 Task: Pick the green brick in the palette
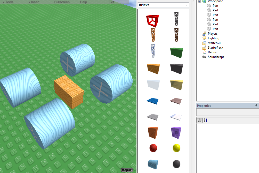coord(176,52)
